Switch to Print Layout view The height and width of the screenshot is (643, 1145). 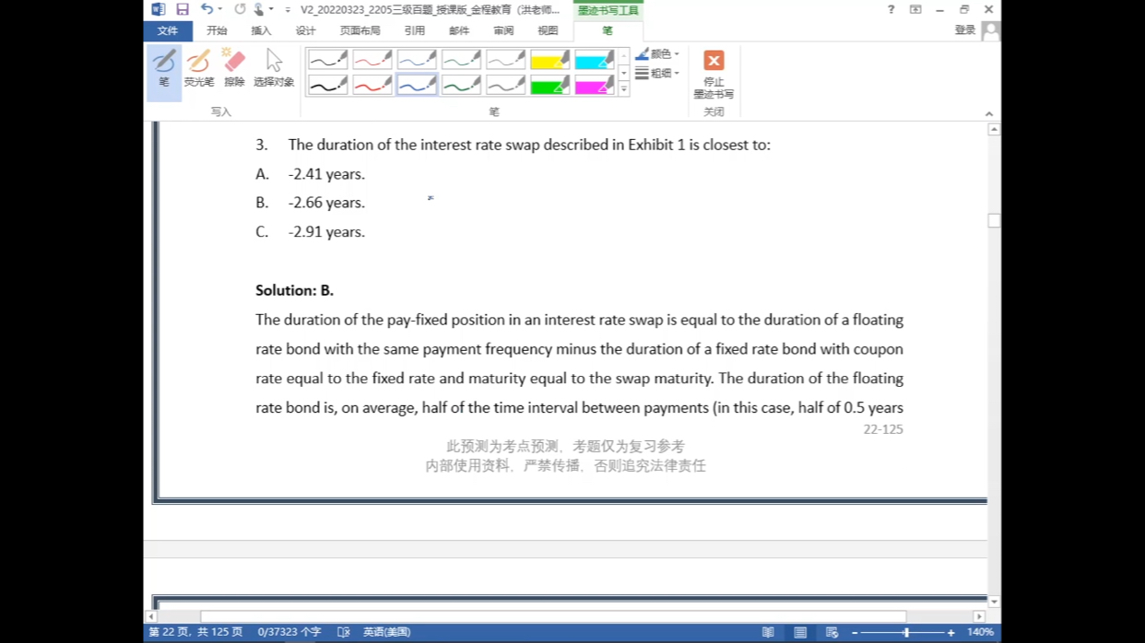click(x=800, y=633)
